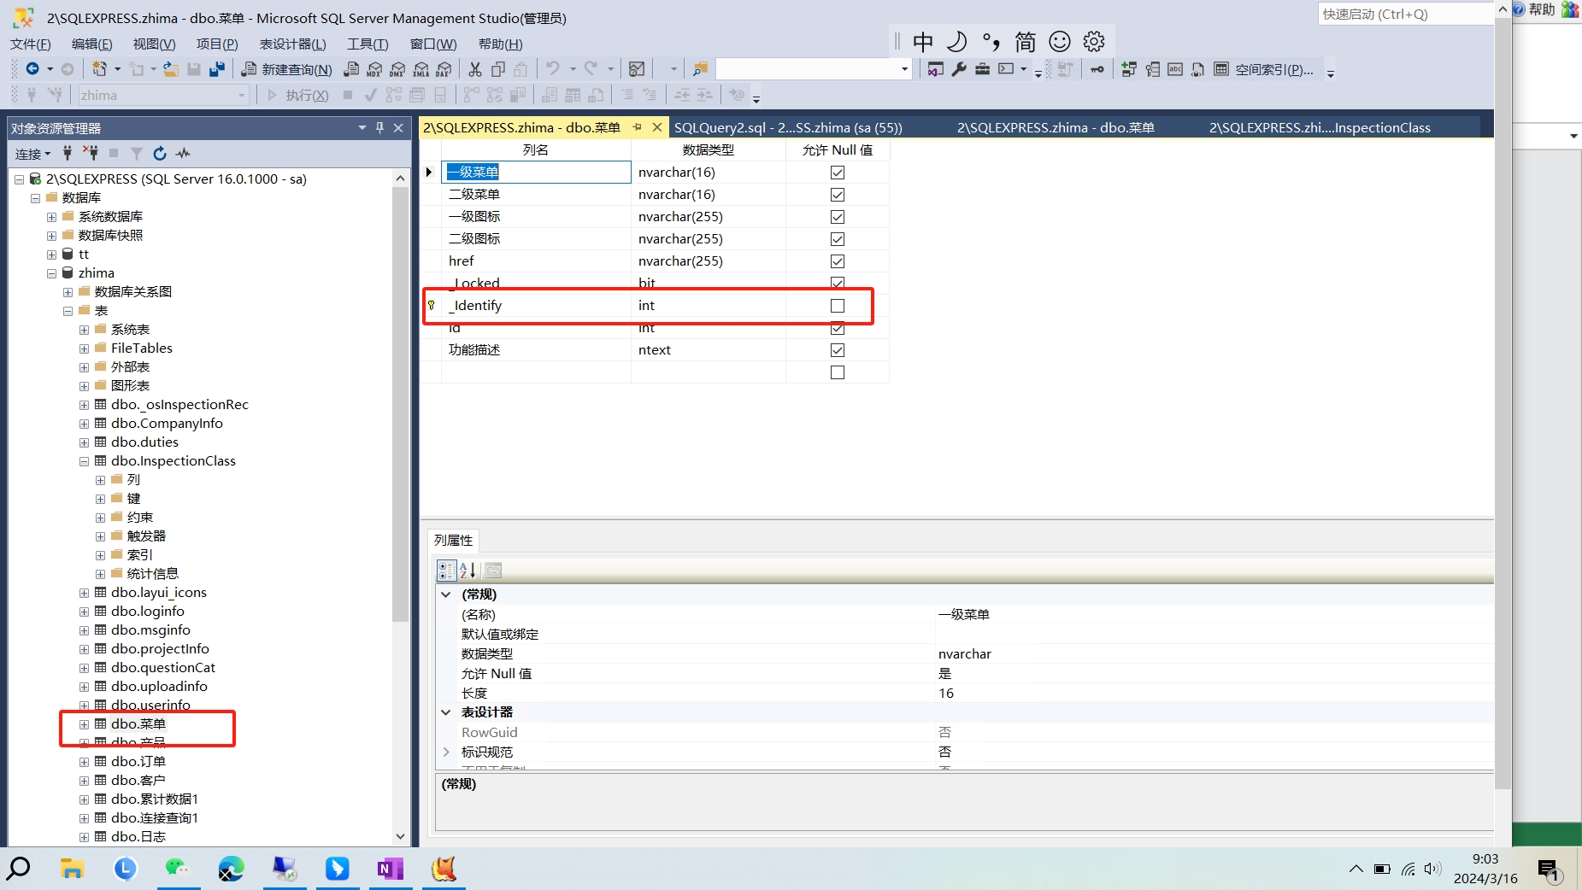Click the IME settings gear icon
Image resolution: width=1582 pixels, height=890 pixels.
point(1094,42)
